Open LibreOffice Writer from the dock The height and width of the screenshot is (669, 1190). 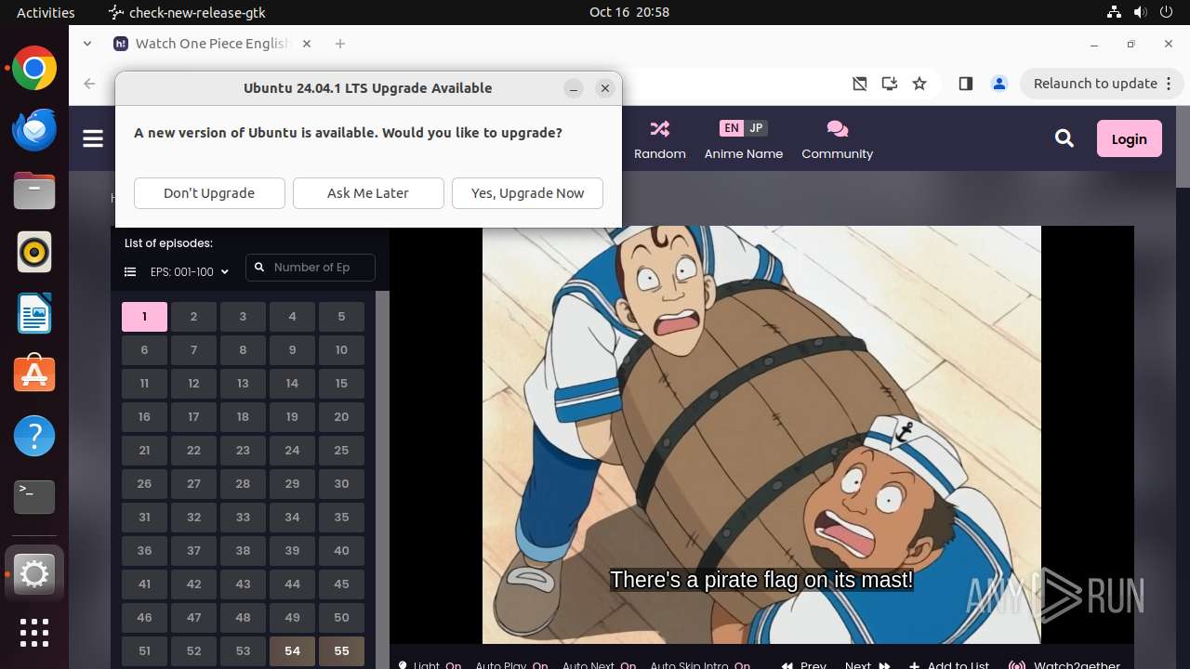click(x=34, y=314)
